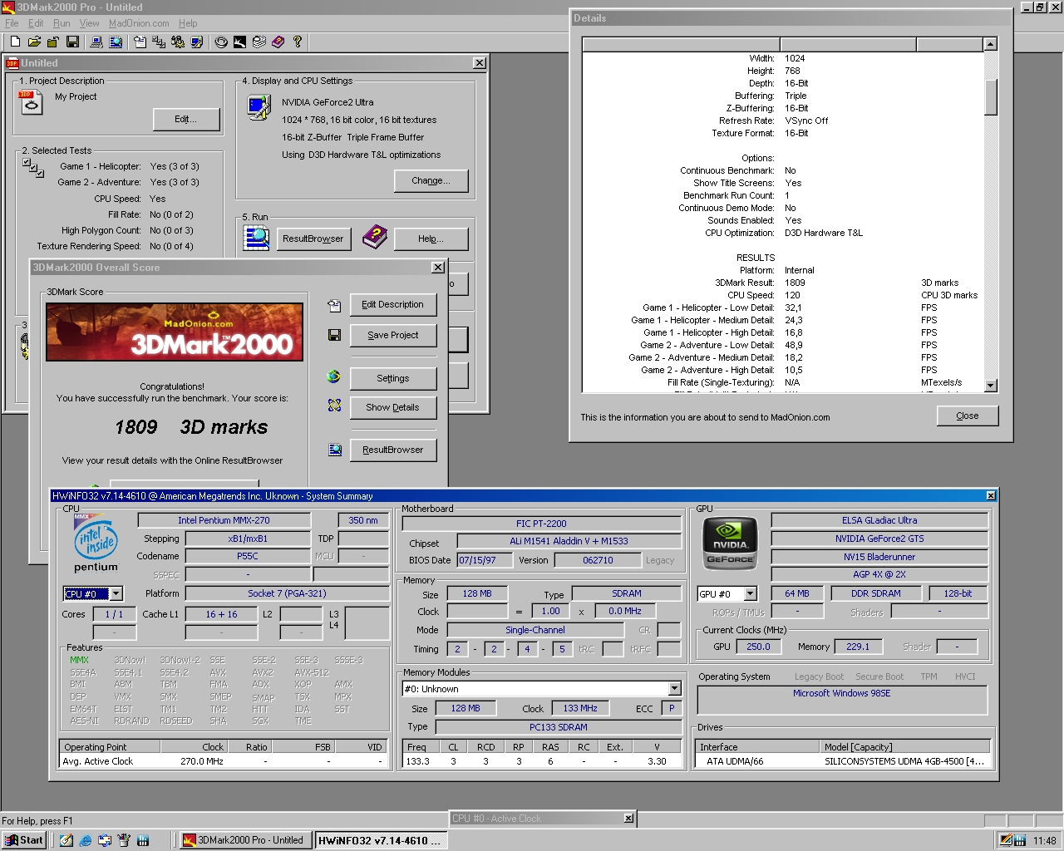Click the 3DMark2000 MadOnion banner image

(175, 332)
